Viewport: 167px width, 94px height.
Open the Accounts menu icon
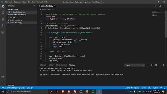3,77
